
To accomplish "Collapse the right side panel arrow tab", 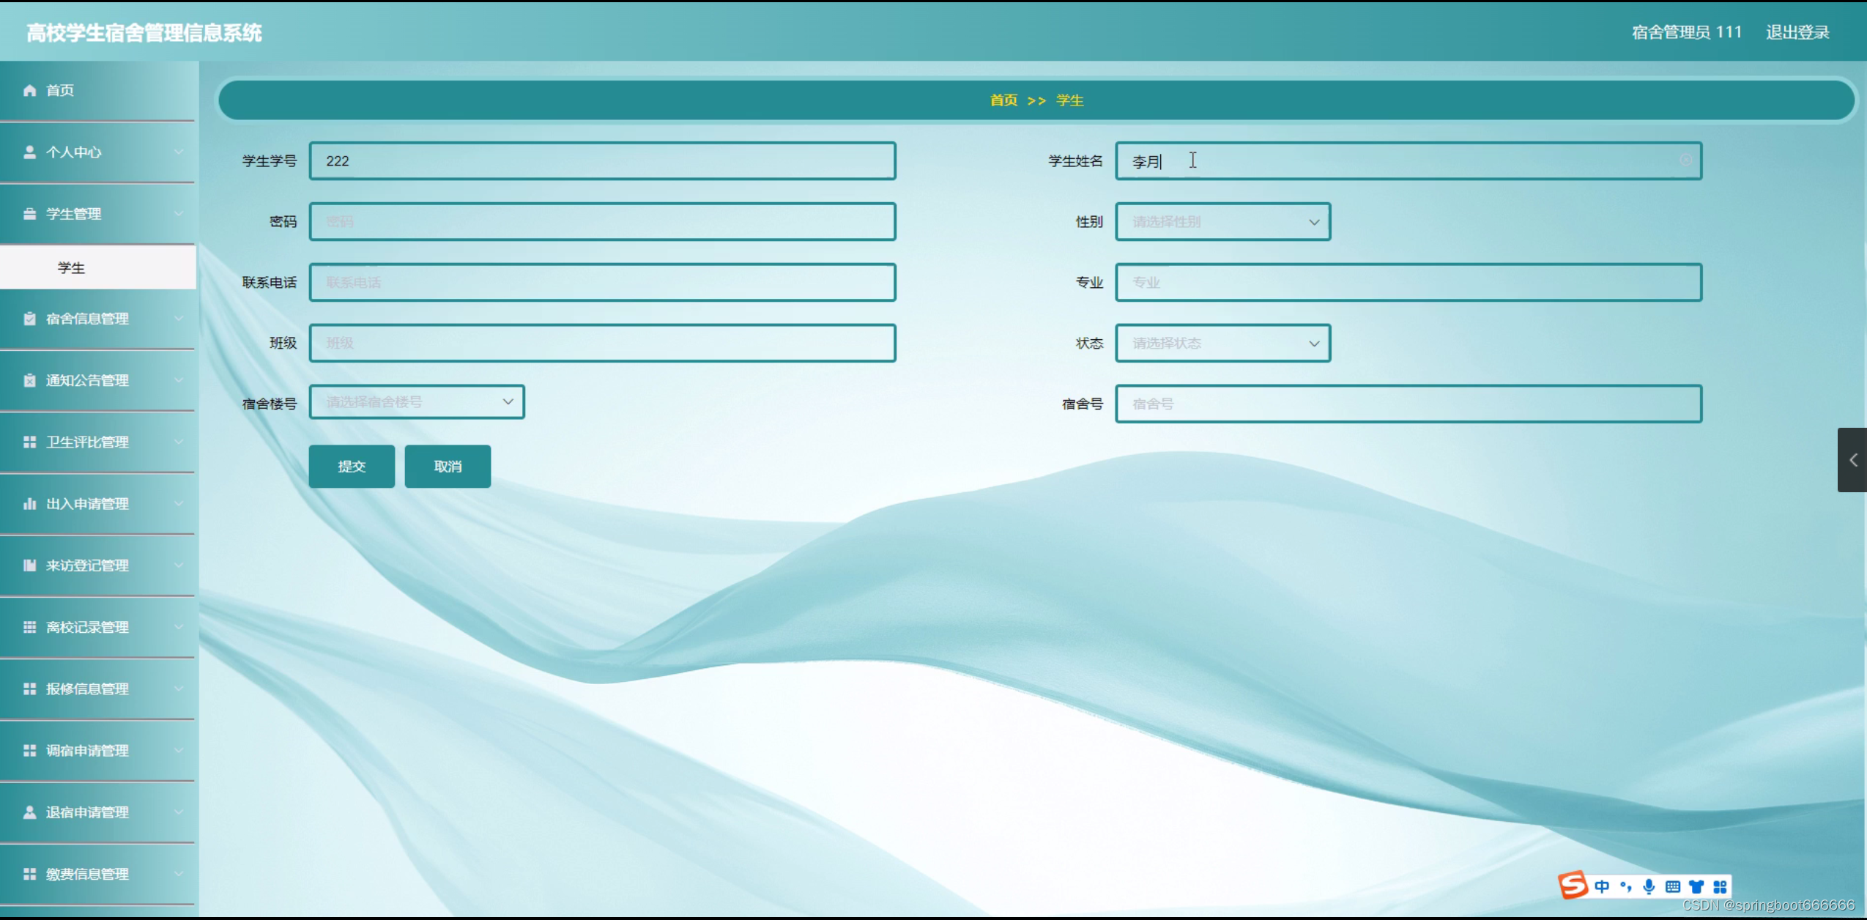I will click(x=1852, y=460).
